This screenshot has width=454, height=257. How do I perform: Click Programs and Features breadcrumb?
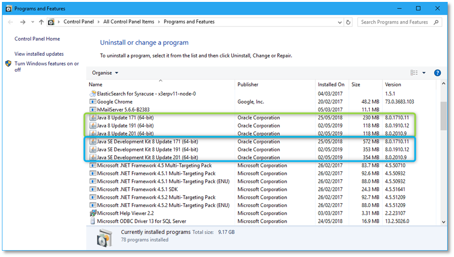(189, 22)
